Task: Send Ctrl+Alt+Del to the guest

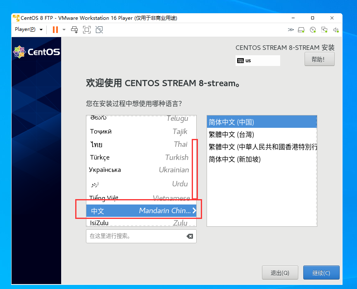Action: pyautogui.click(x=74, y=30)
